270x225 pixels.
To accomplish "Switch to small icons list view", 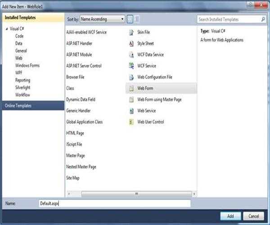I will [130, 19].
